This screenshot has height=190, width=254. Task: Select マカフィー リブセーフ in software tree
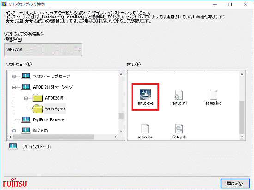tap(51, 76)
